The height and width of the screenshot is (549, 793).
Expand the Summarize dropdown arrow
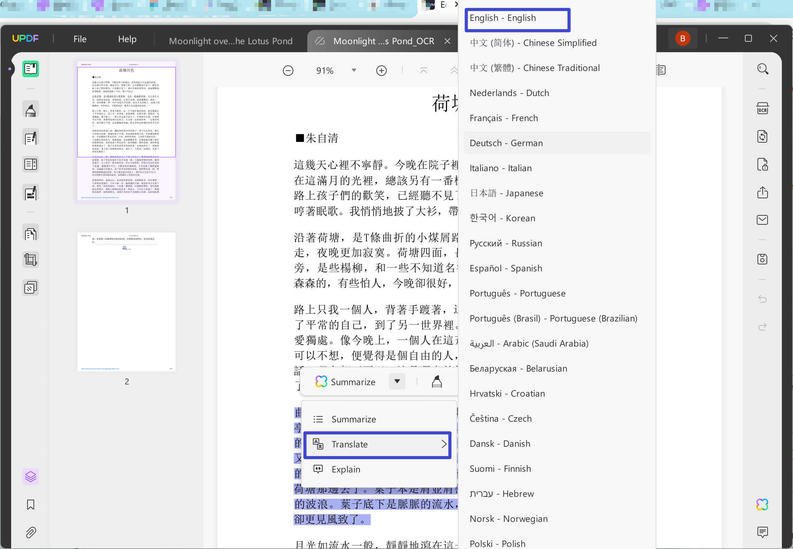(397, 381)
